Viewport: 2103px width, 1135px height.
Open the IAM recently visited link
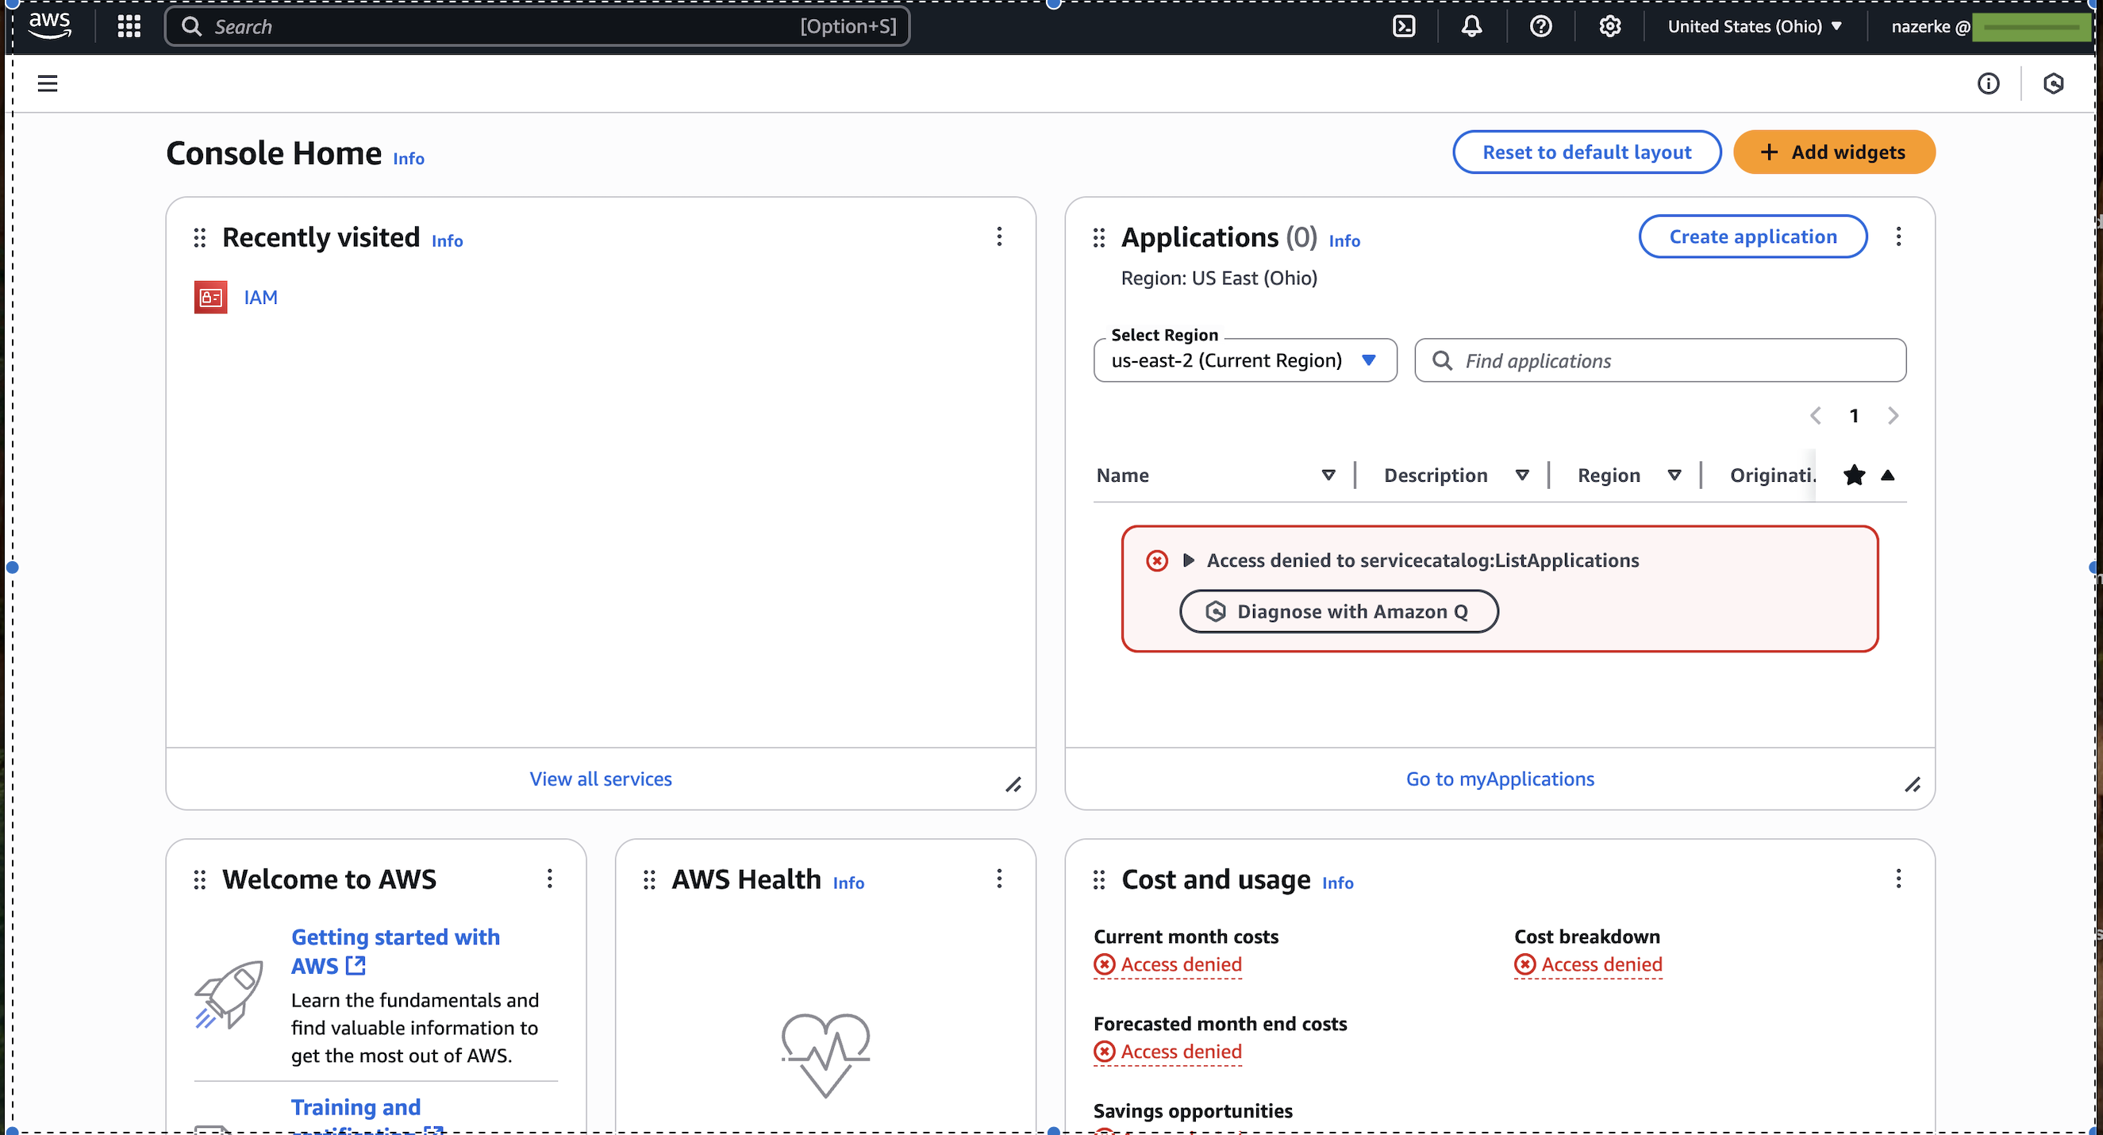click(x=260, y=297)
